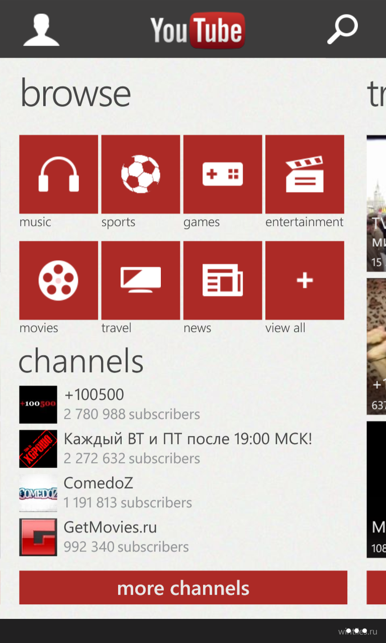The height and width of the screenshot is (643, 386).
Task: Open the Каждый ВТ и ПТ channel
Action: [x=188, y=439]
